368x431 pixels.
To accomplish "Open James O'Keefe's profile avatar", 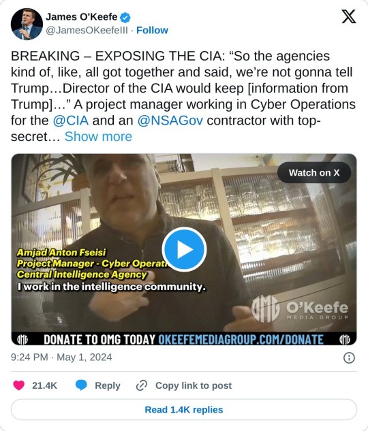I will pos(27,24).
